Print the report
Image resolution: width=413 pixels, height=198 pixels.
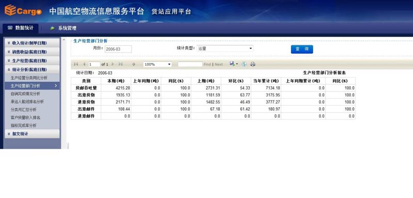tap(253, 64)
